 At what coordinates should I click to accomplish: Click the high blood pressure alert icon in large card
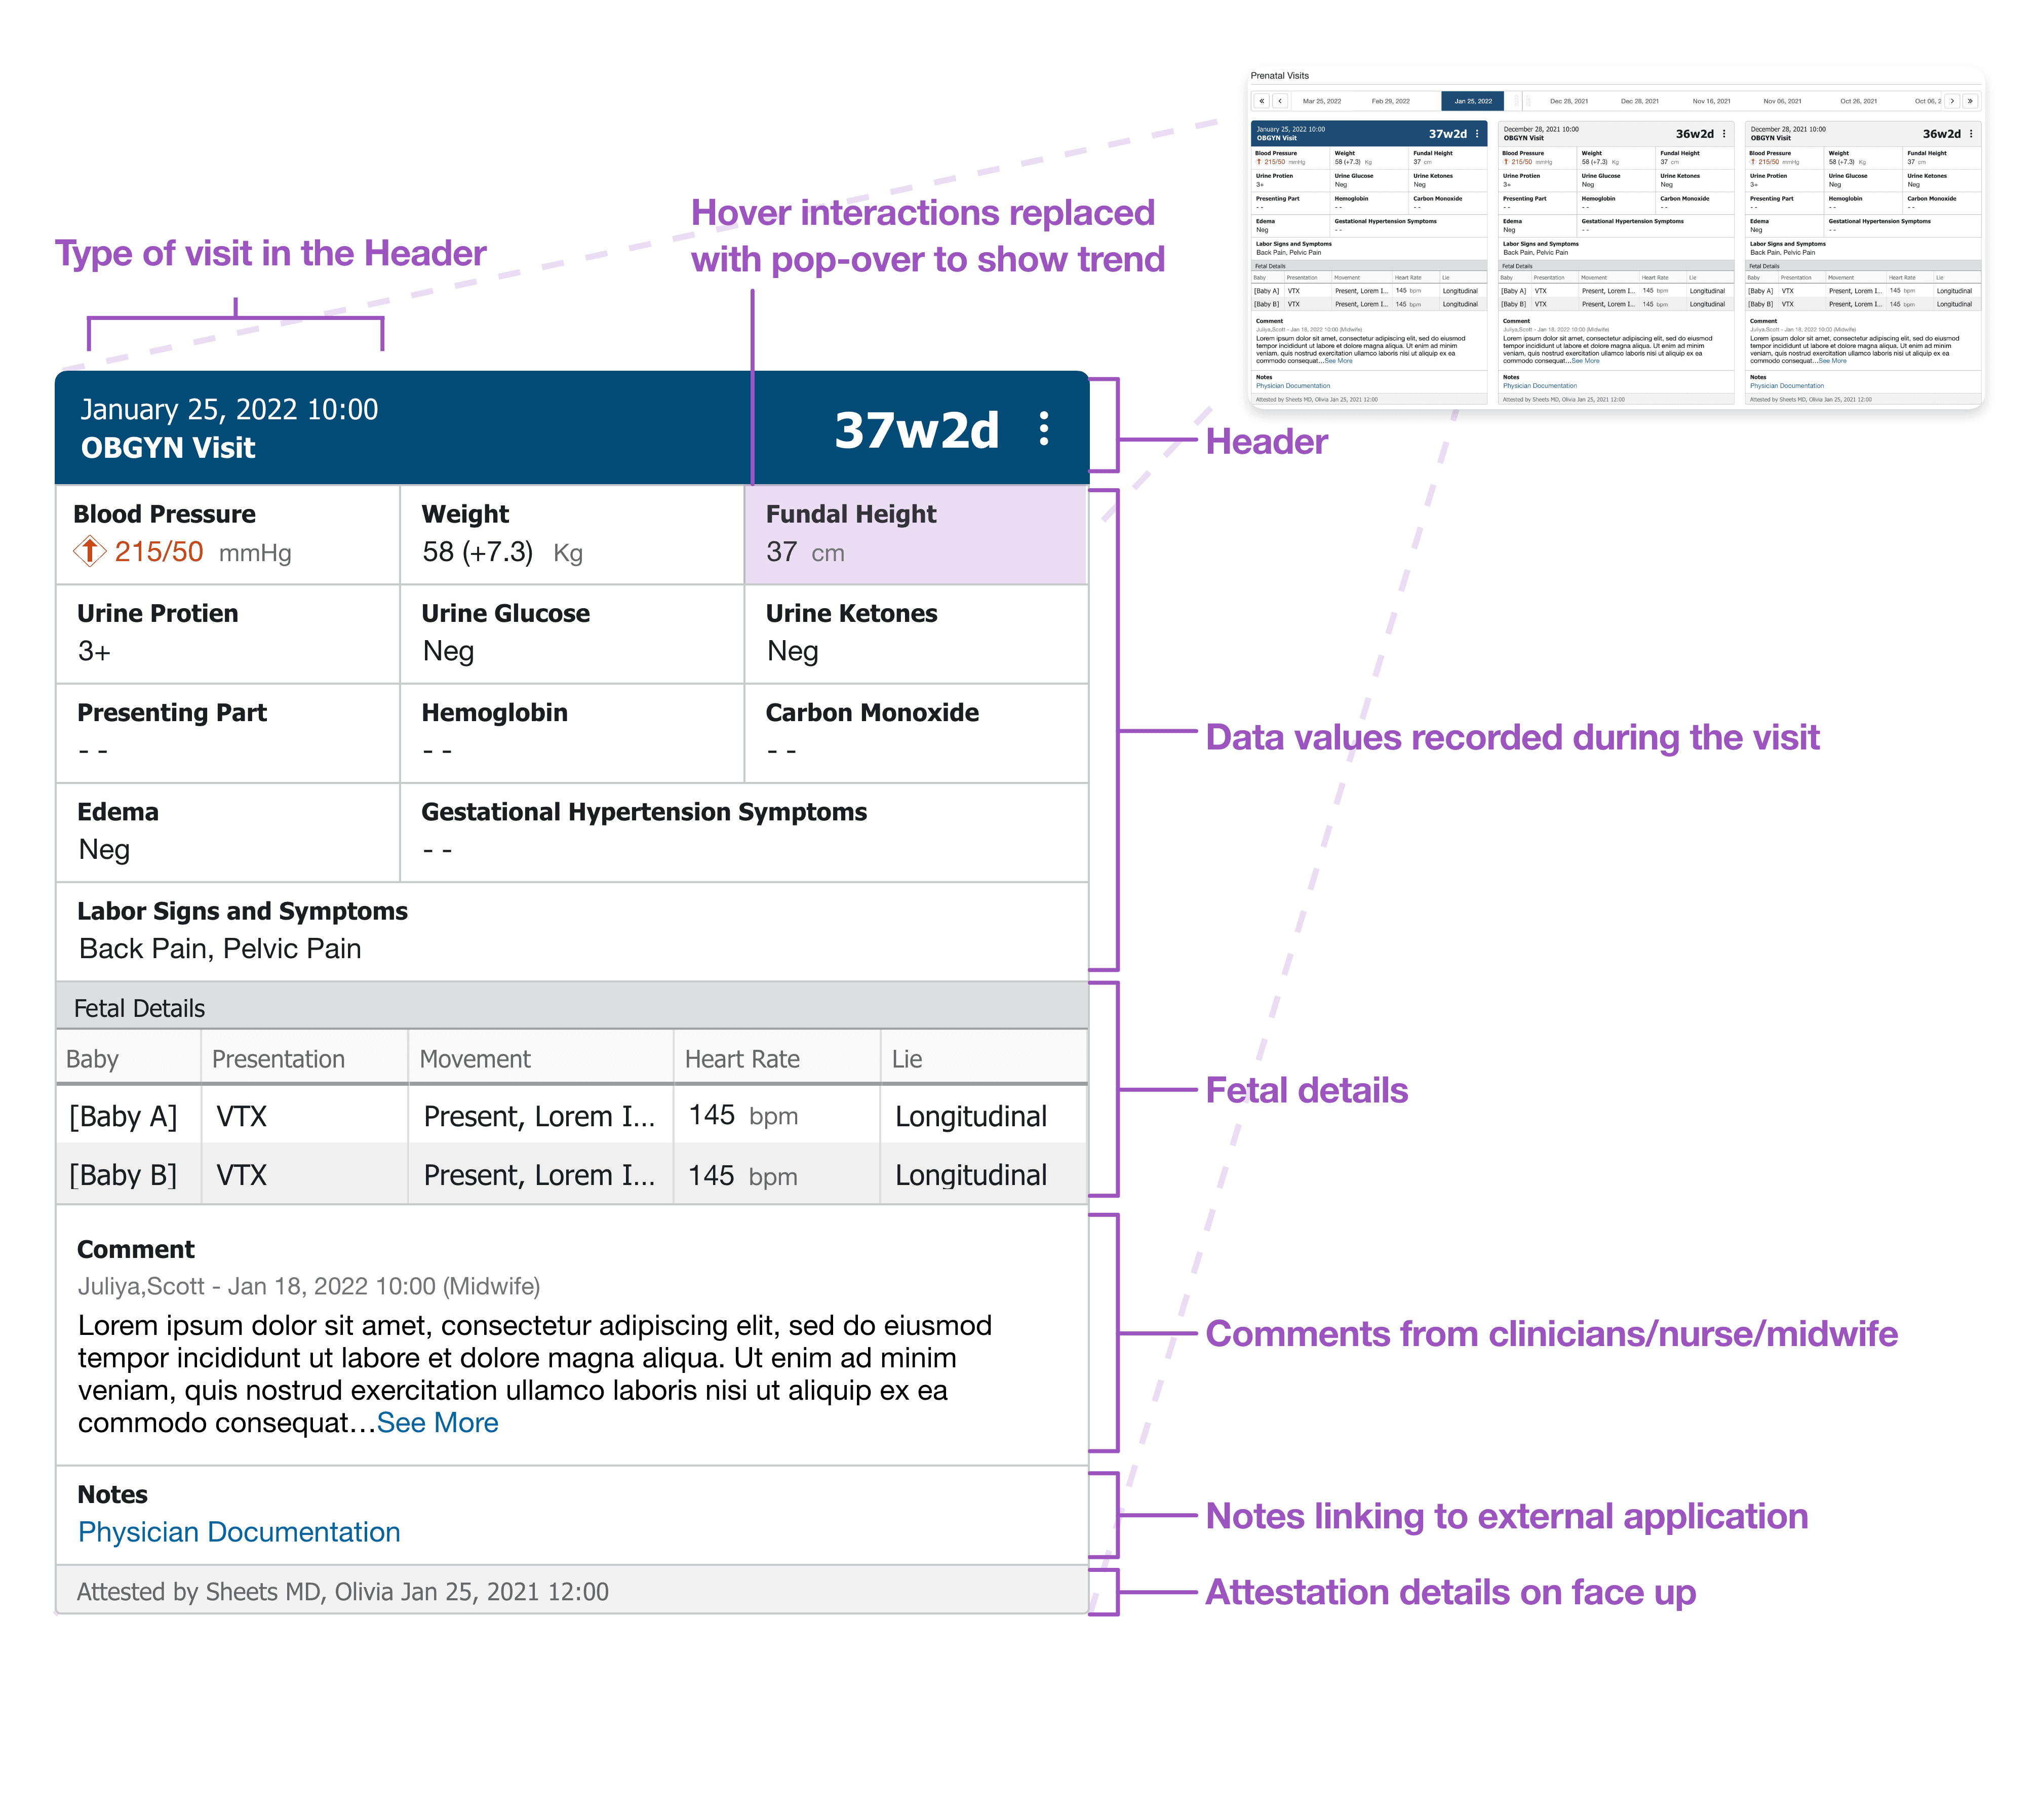point(90,552)
